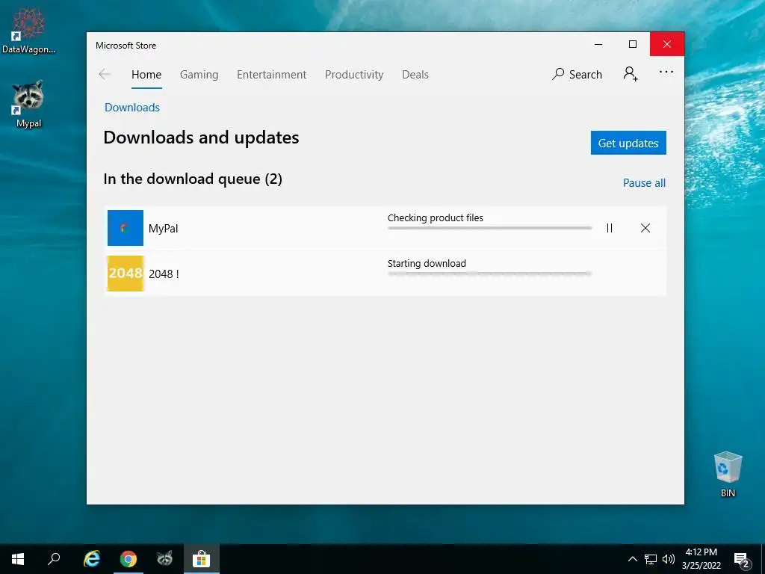Click the Get updates button
Screen dimensions: 765x574
(628, 143)
